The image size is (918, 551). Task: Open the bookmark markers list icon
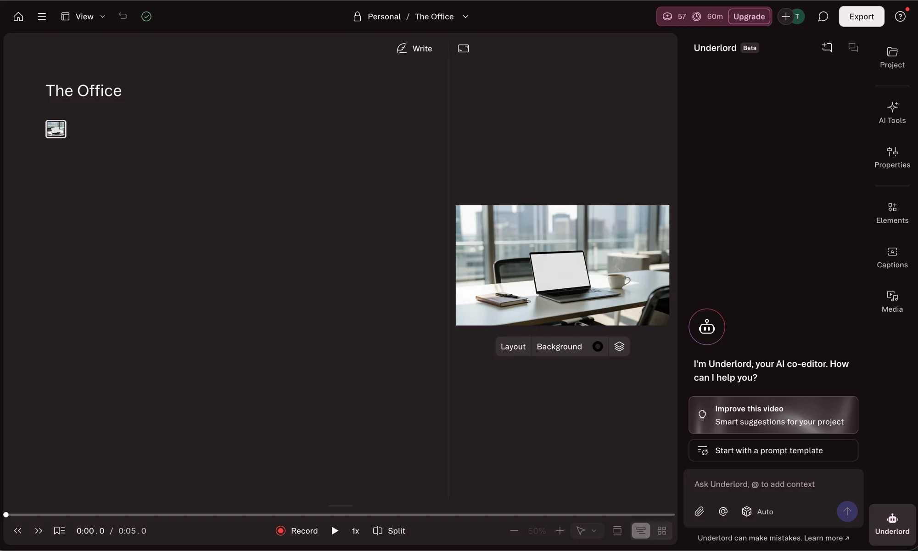(60, 531)
